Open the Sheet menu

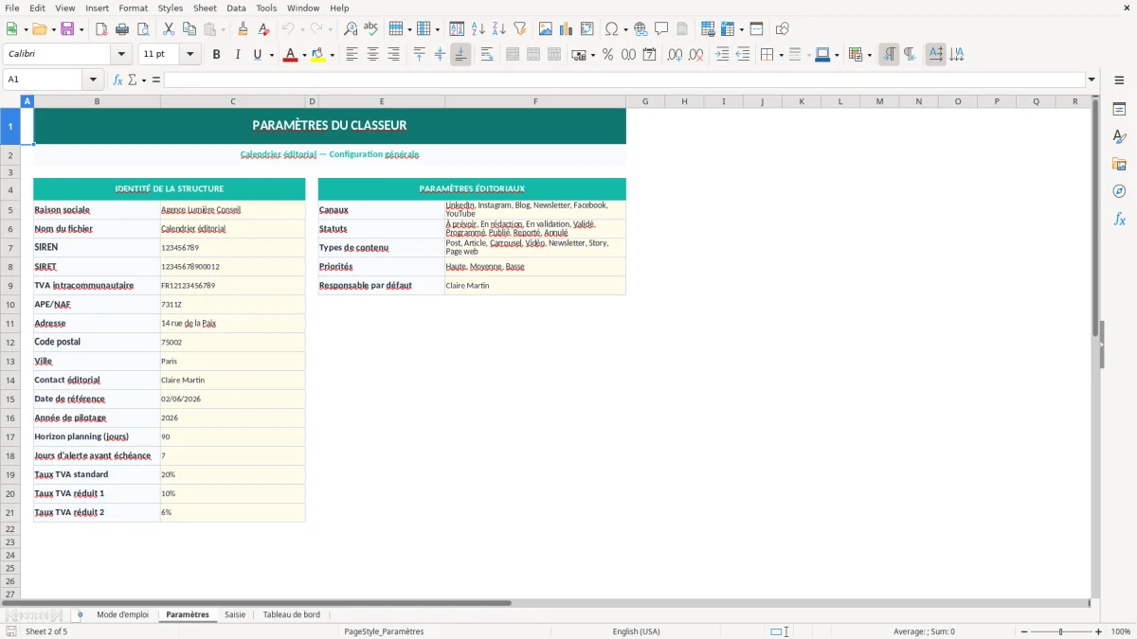[205, 8]
